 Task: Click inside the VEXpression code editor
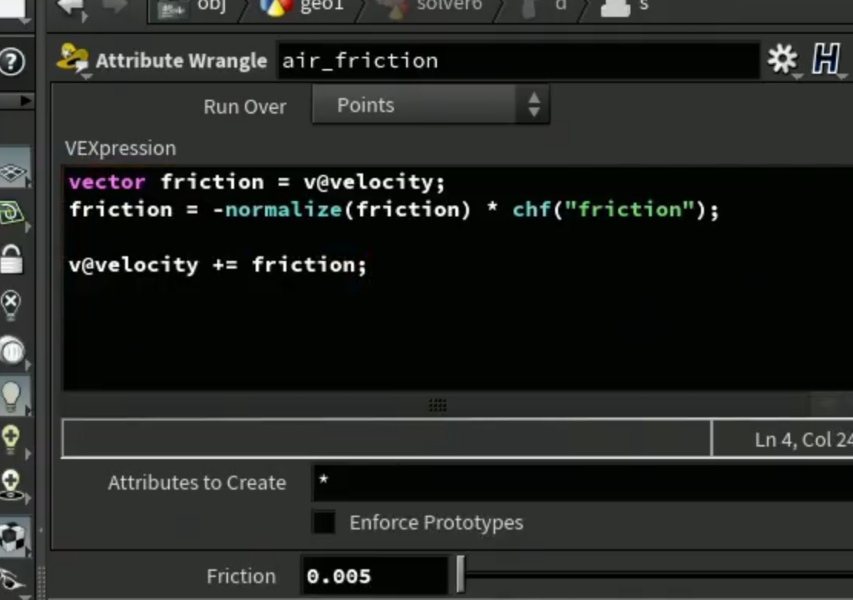[458, 279]
